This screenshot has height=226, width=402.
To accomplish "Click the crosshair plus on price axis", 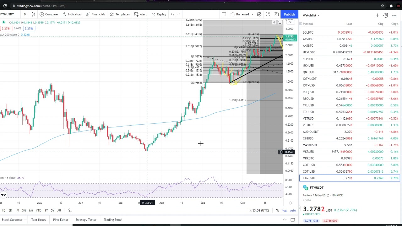I will point(280,152).
